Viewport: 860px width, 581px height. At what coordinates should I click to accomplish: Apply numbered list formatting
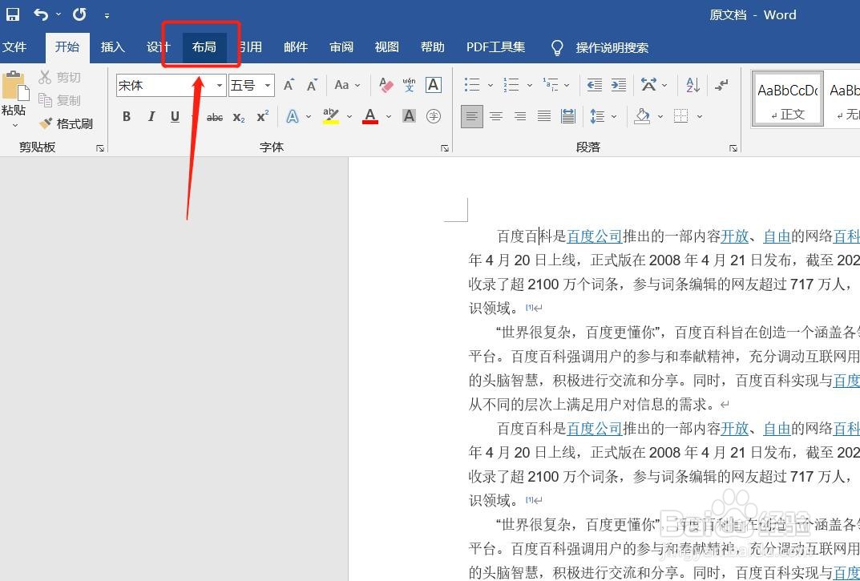(x=511, y=85)
